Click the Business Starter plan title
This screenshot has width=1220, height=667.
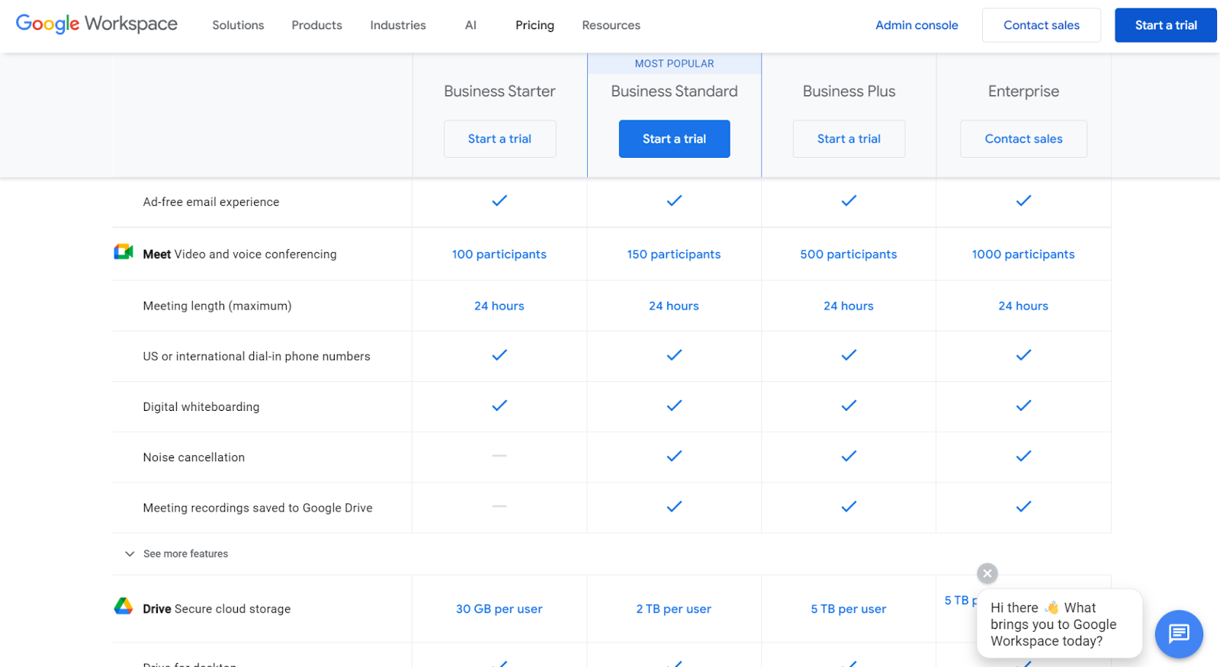[x=499, y=91]
